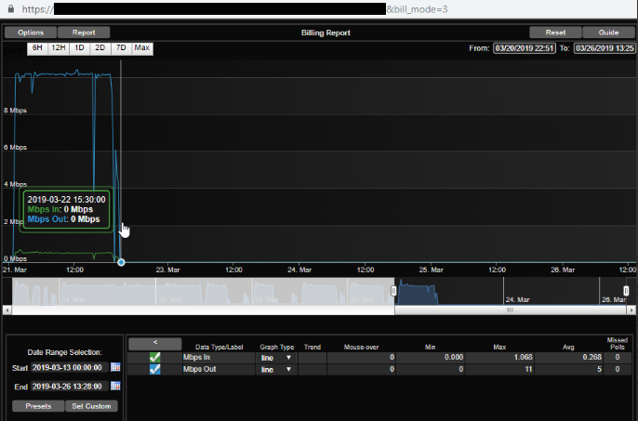The width and height of the screenshot is (638, 421).
Task: Click the Billing Report title
Action: tap(326, 33)
